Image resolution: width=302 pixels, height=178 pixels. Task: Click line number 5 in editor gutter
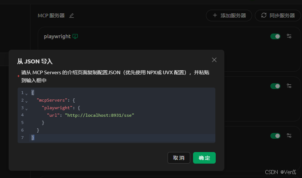(x=22, y=123)
